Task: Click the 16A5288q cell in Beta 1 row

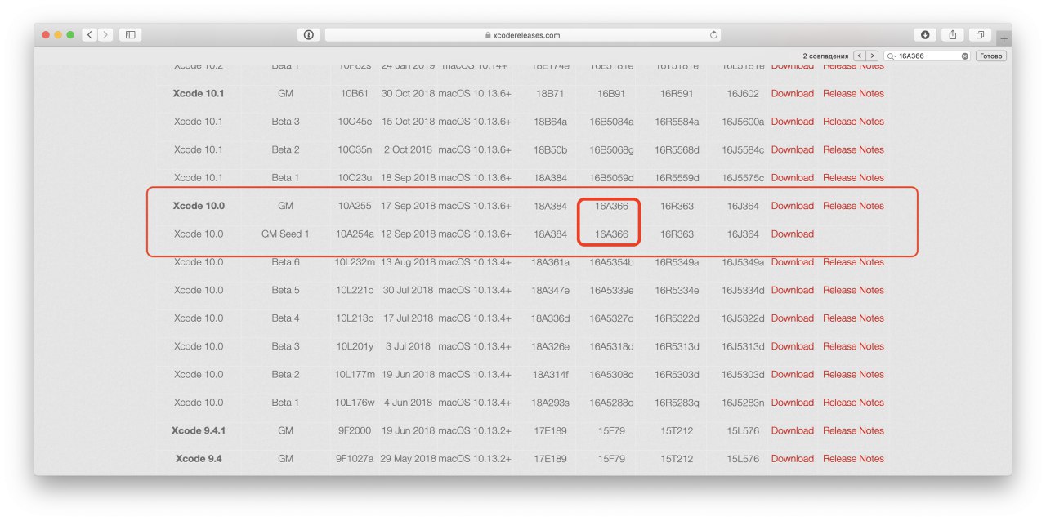Action: point(611,403)
